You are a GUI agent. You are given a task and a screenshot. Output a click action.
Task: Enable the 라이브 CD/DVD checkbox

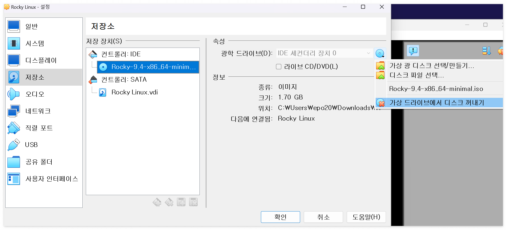click(279, 67)
